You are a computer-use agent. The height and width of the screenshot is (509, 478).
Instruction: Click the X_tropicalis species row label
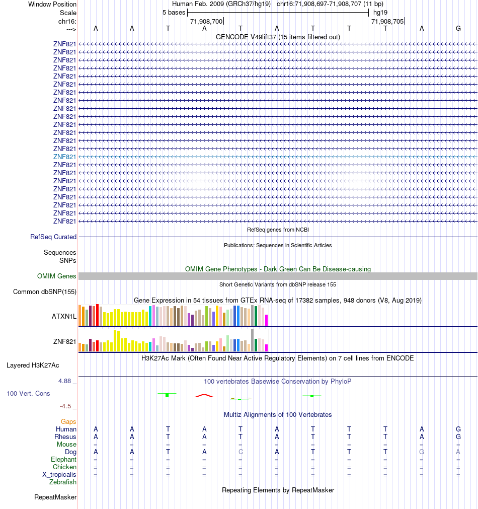pyautogui.click(x=59, y=475)
